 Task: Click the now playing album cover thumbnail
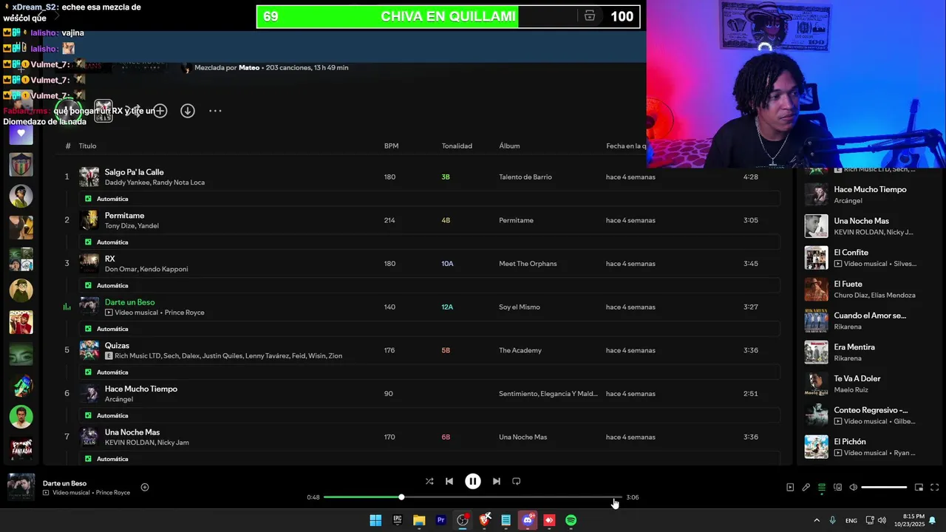coord(21,487)
